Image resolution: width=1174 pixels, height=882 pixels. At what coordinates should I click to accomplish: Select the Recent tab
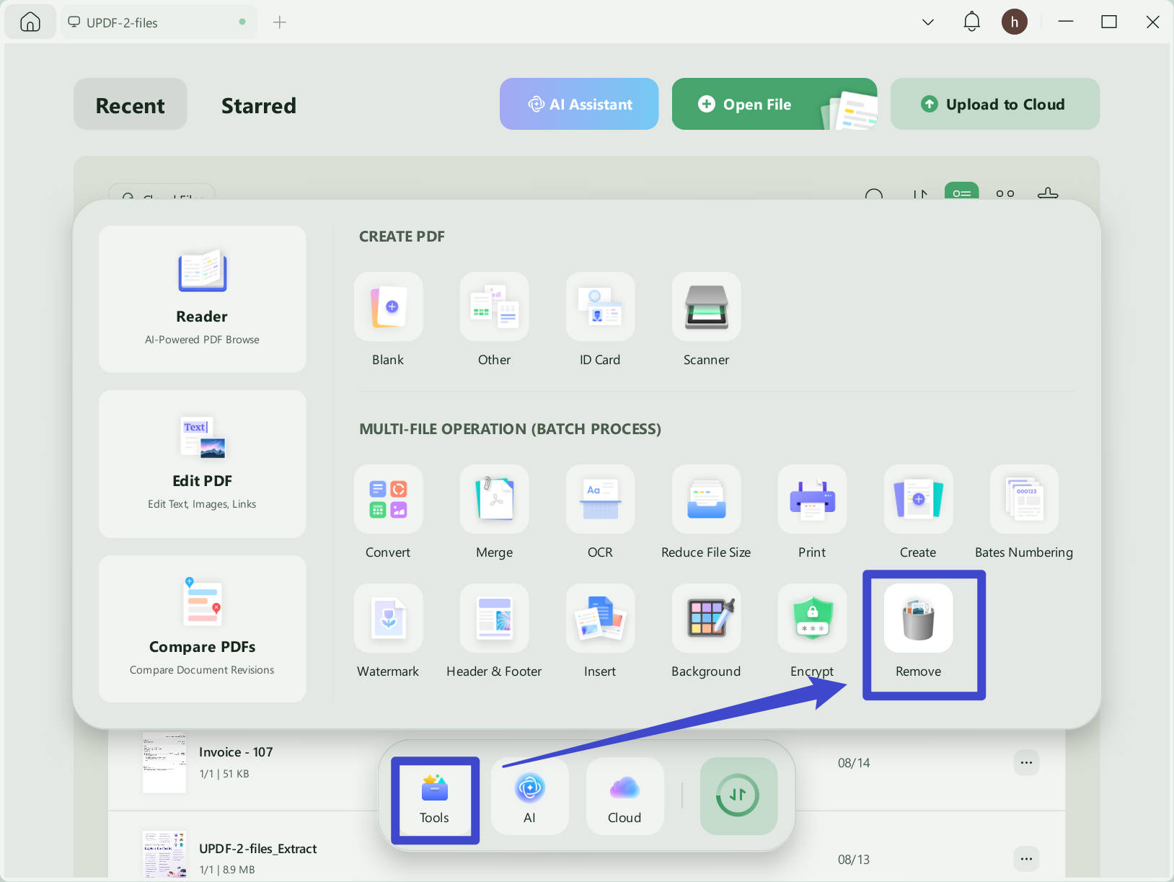pos(130,105)
